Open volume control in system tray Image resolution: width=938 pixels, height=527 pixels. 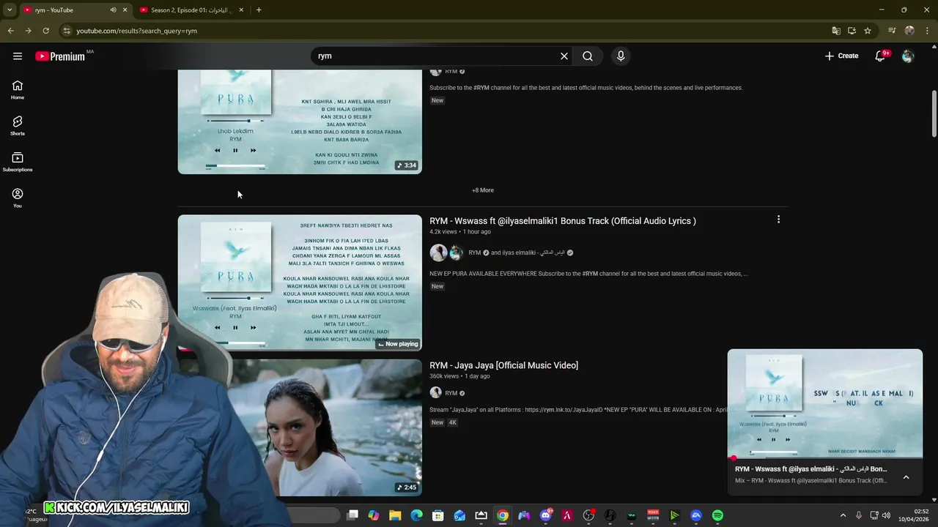pyautogui.click(x=886, y=515)
